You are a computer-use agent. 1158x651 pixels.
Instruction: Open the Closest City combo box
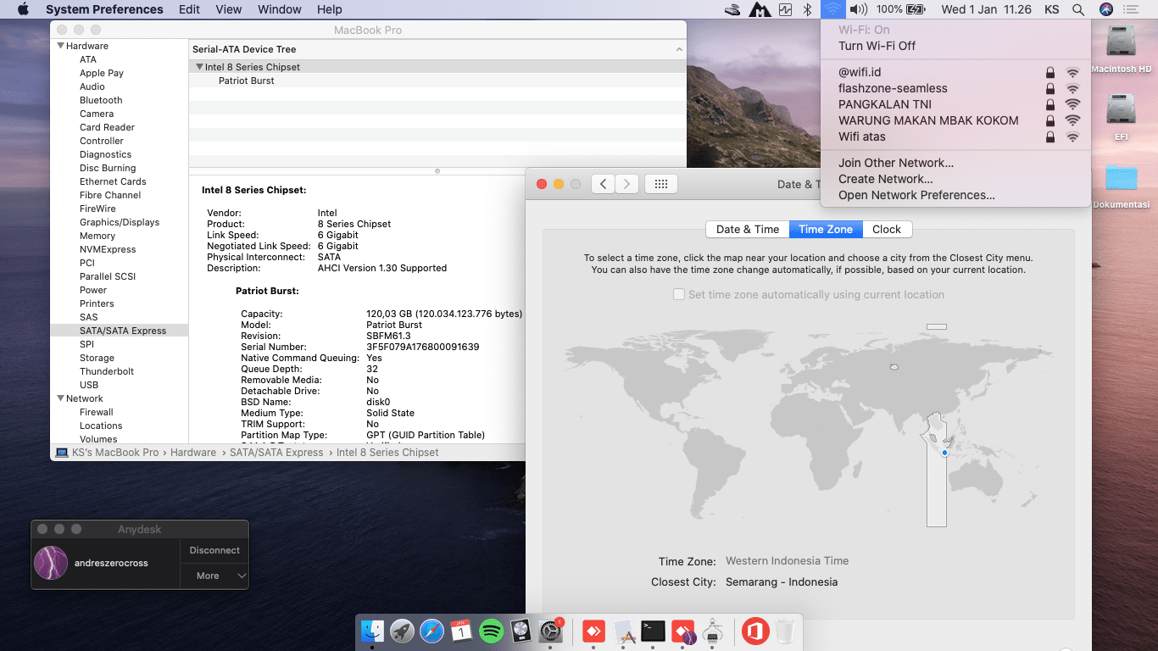coord(782,582)
